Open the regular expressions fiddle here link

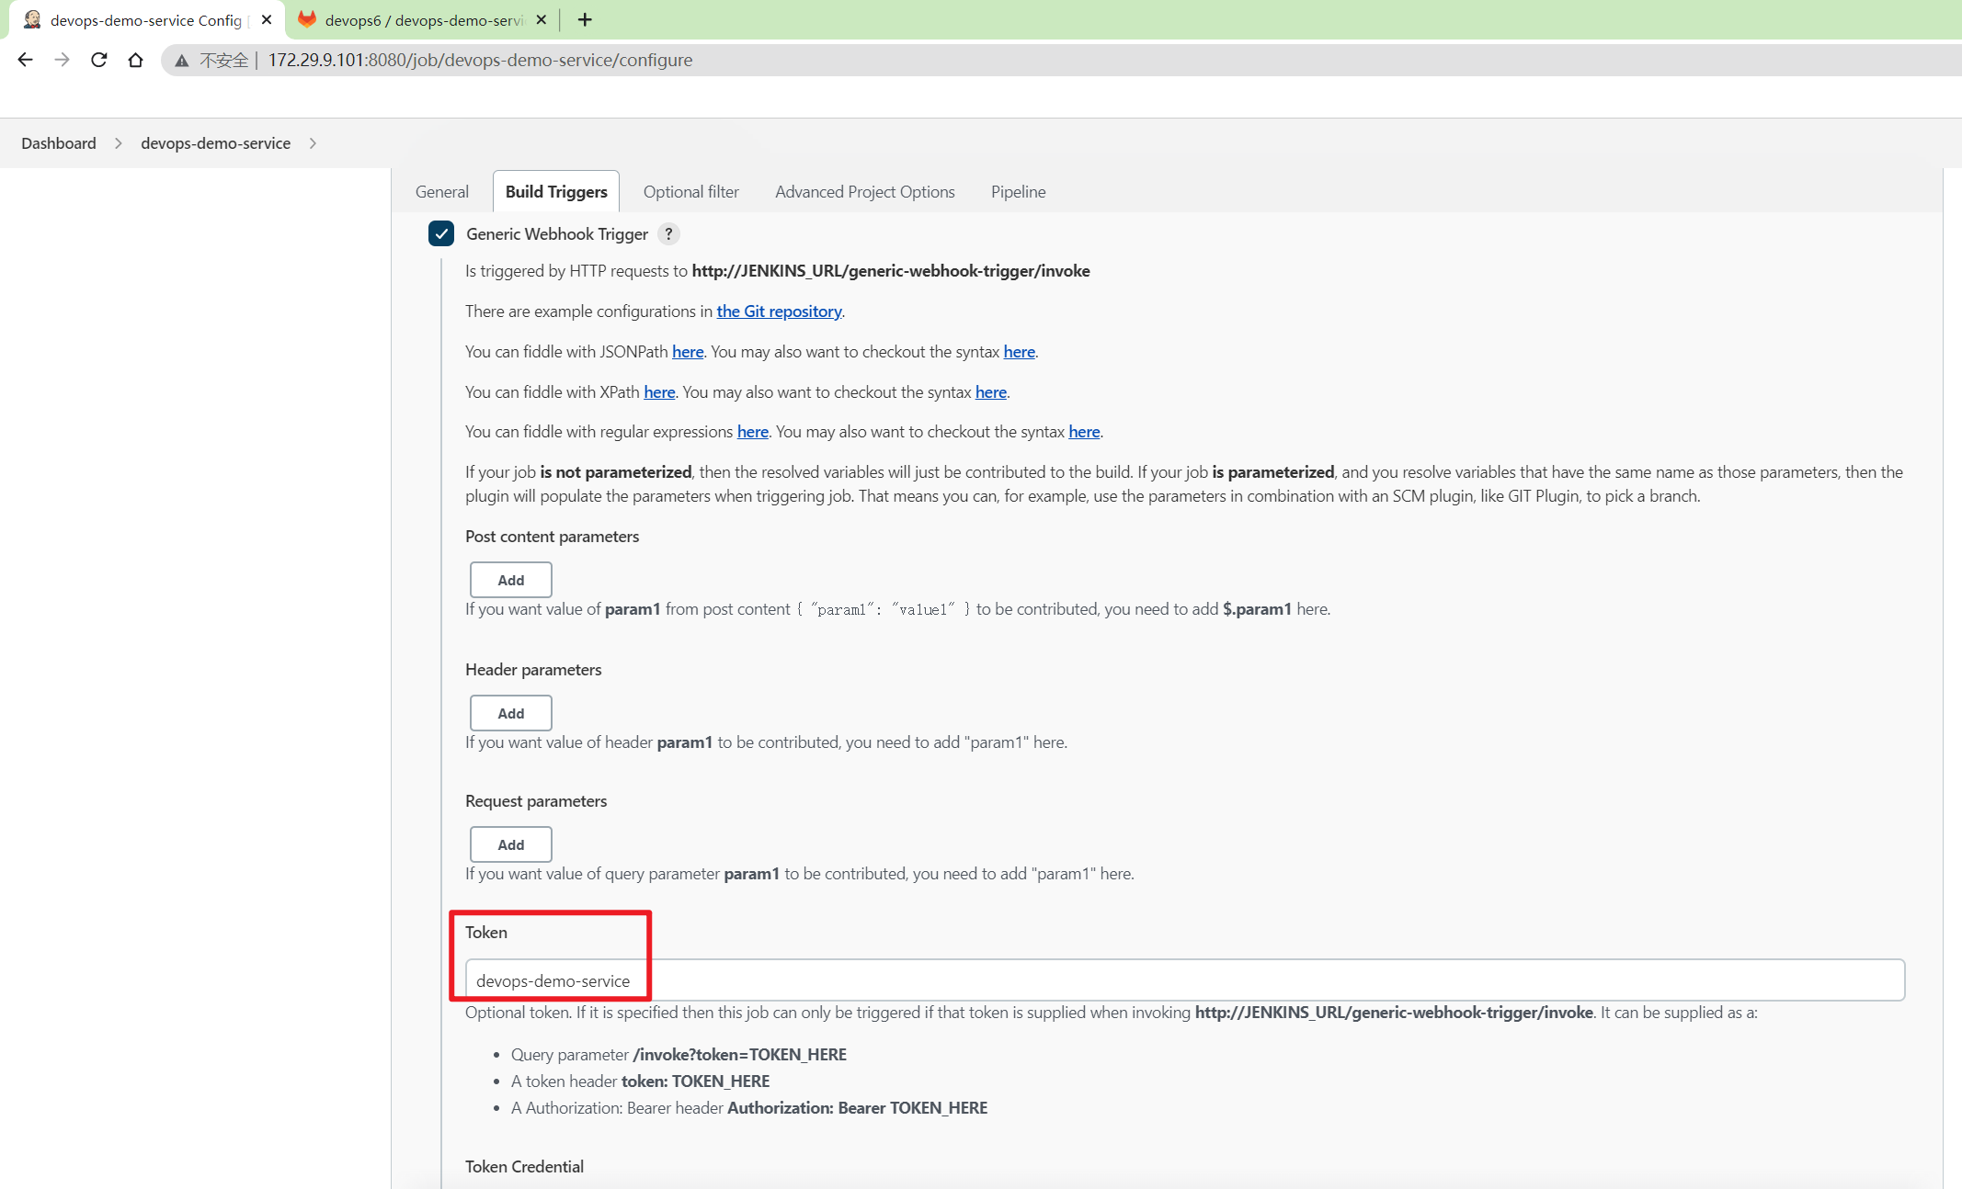(753, 432)
